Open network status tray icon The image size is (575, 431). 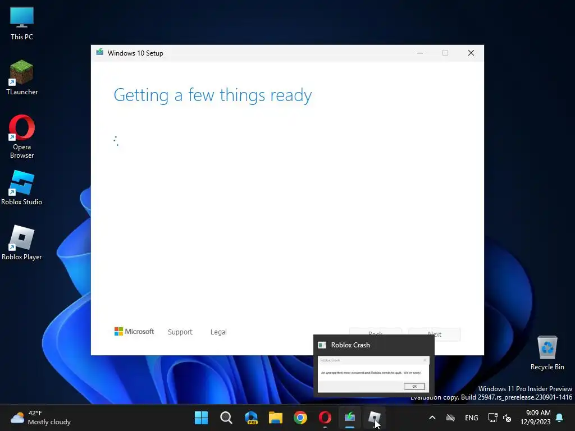pos(492,418)
